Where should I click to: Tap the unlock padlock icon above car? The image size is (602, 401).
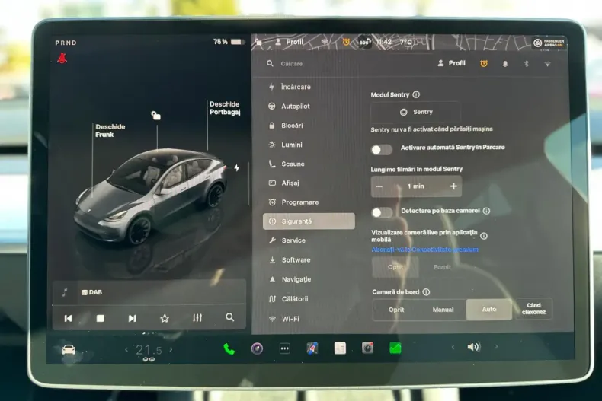(156, 116)
